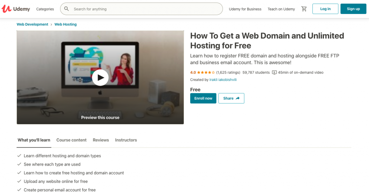Viewport: 369px width, 194px height.
Task: Click the 4.0 rating number
Action: click(x=193, y=72)
